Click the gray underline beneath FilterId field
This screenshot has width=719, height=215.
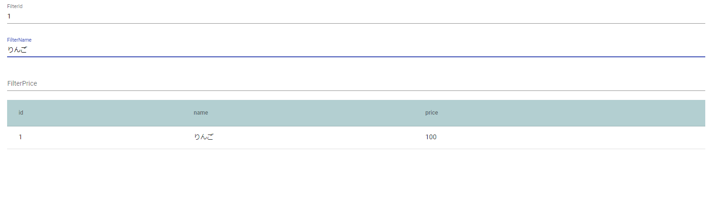pyautogui.click(x=356, y=23)
